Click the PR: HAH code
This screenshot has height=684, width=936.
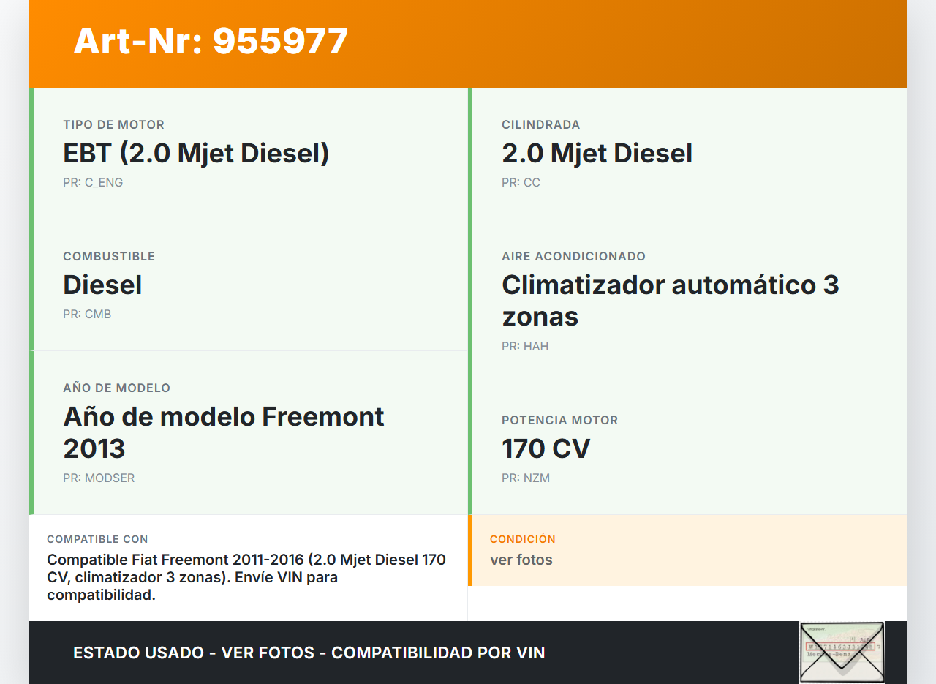(x=525, y=347)
